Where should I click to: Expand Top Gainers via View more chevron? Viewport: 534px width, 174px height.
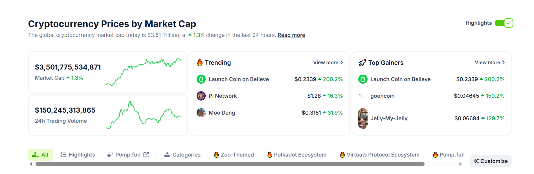tap(504, 63)
